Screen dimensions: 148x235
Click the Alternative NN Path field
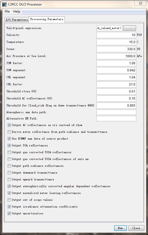coord(116,119)
